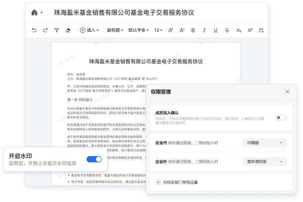Image resolution: width=303 pixels, height=202 pixels.
Task: Toggle underline formatting
Action: 216,30
